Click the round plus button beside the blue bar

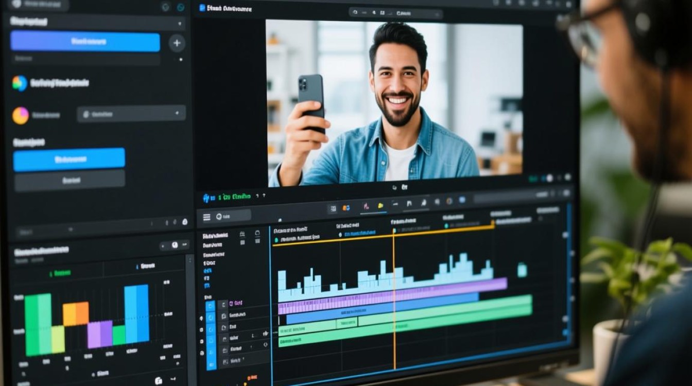coord(177,43)
